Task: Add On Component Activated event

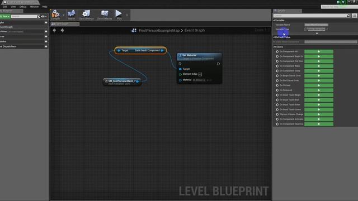Action: click(x=319, y=119)
